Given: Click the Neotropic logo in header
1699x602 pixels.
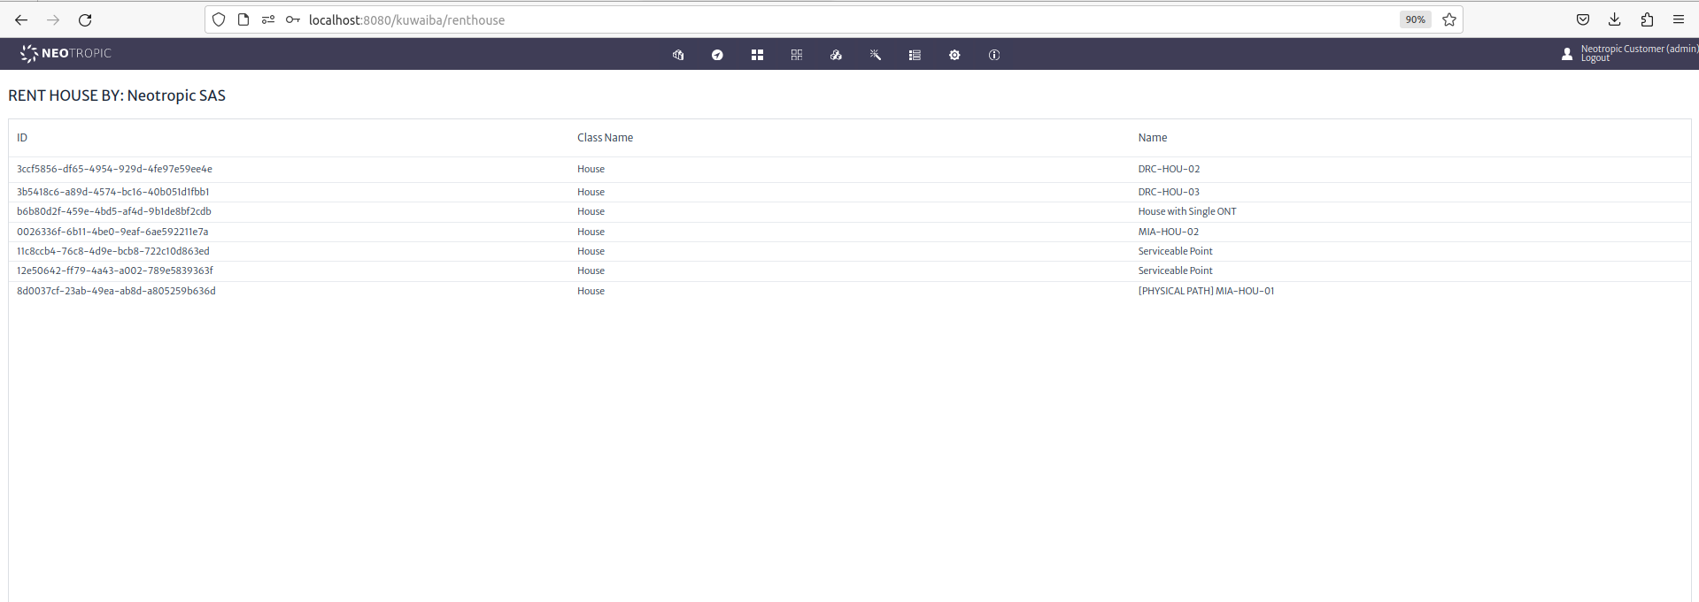Looking at the screenshot, I should [66, 54].
